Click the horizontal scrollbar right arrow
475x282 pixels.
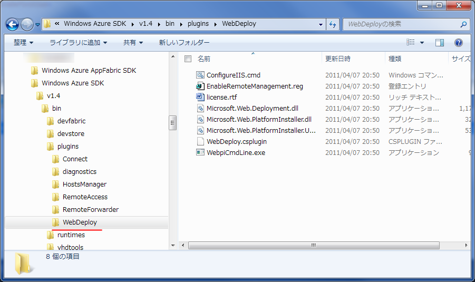[466, 245]
